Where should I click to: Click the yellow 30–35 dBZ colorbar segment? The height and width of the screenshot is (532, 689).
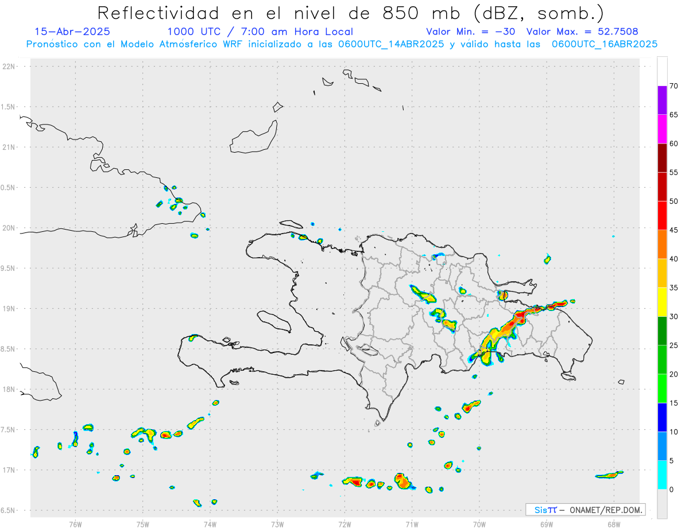click(x=662, y=302)
